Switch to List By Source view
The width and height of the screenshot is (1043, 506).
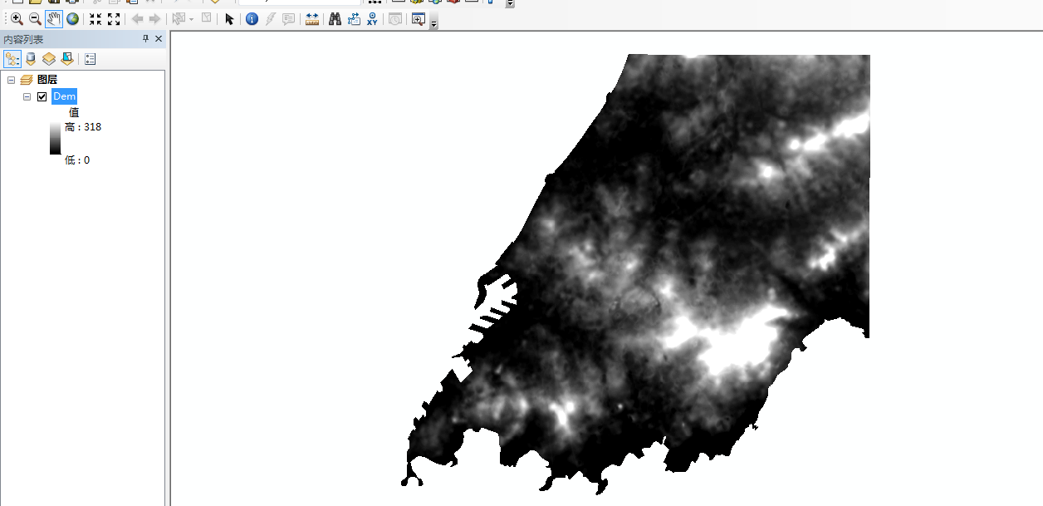click(x=31, y=58)
